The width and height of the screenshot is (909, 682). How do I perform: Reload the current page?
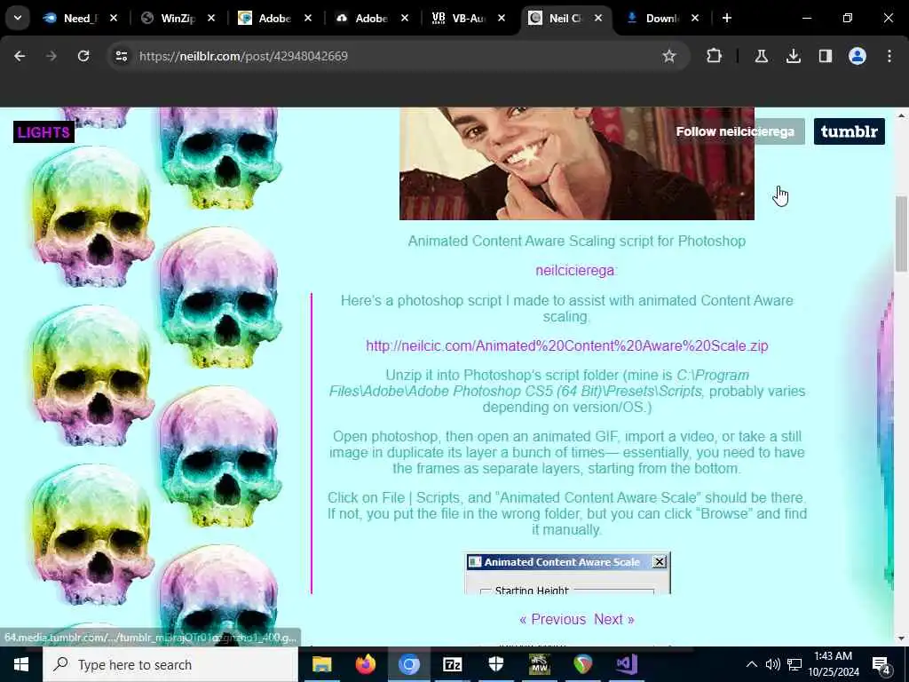click(83, 56)
